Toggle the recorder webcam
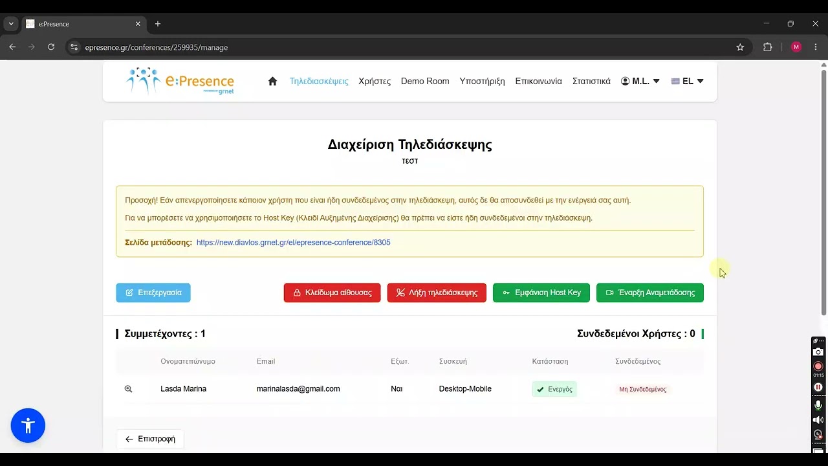 click(x=818, y=434)
